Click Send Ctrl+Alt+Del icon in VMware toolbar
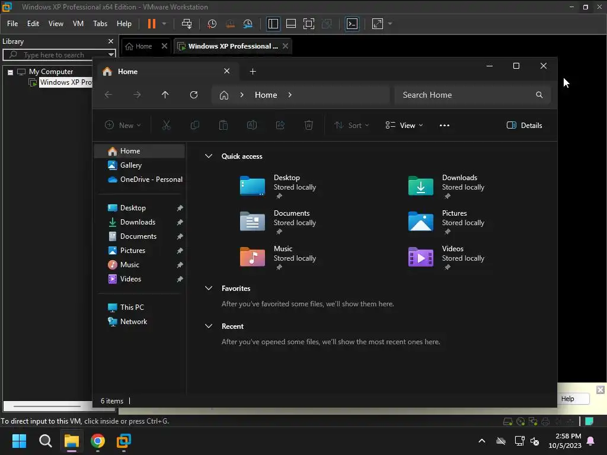The image size is (607, 455). click(187, 24)
